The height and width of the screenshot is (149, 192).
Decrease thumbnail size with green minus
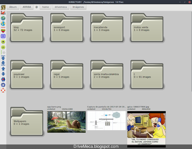coord(3,47)
